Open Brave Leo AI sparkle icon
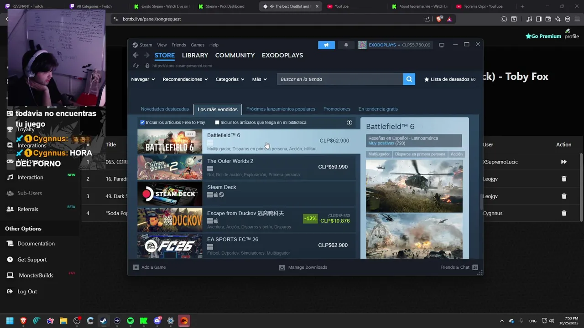 pyautogui.click(x=558, y=19)
